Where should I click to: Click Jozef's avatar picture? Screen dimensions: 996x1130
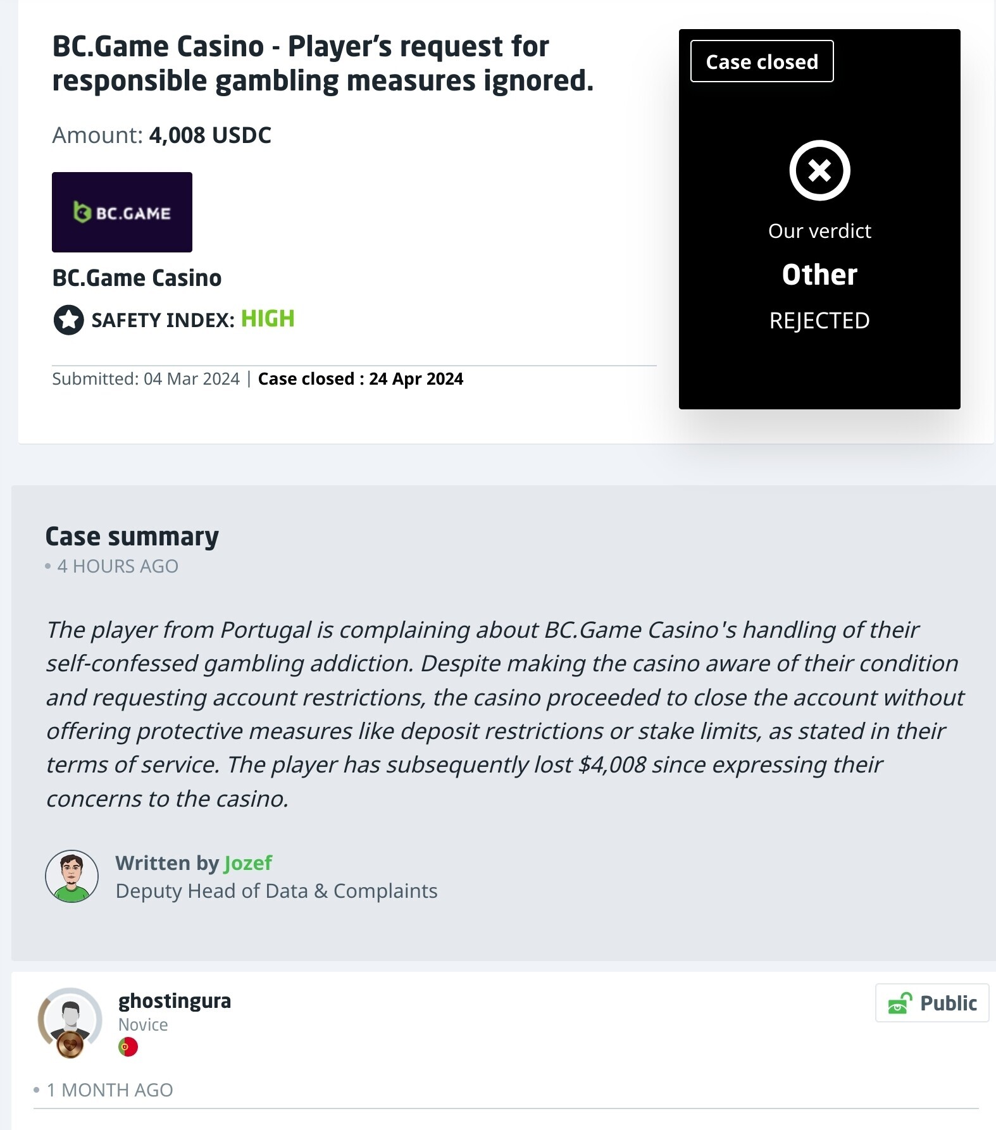[x=72, y=876]
